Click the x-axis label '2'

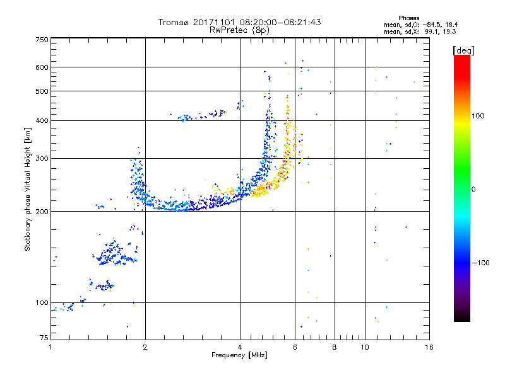click(x=145, y=347)
